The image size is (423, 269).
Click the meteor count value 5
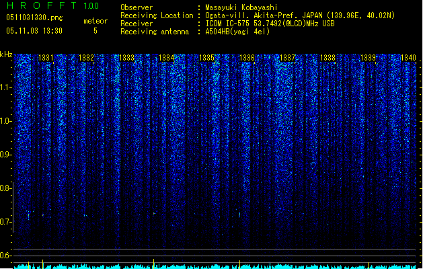point(95,31)
